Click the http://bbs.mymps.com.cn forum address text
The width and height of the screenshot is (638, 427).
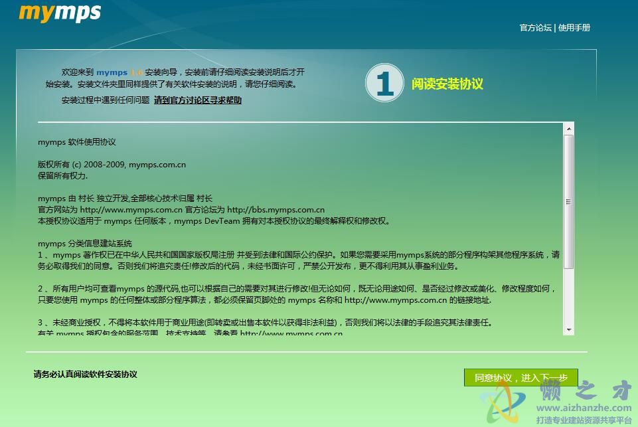(x=276, y=210)
